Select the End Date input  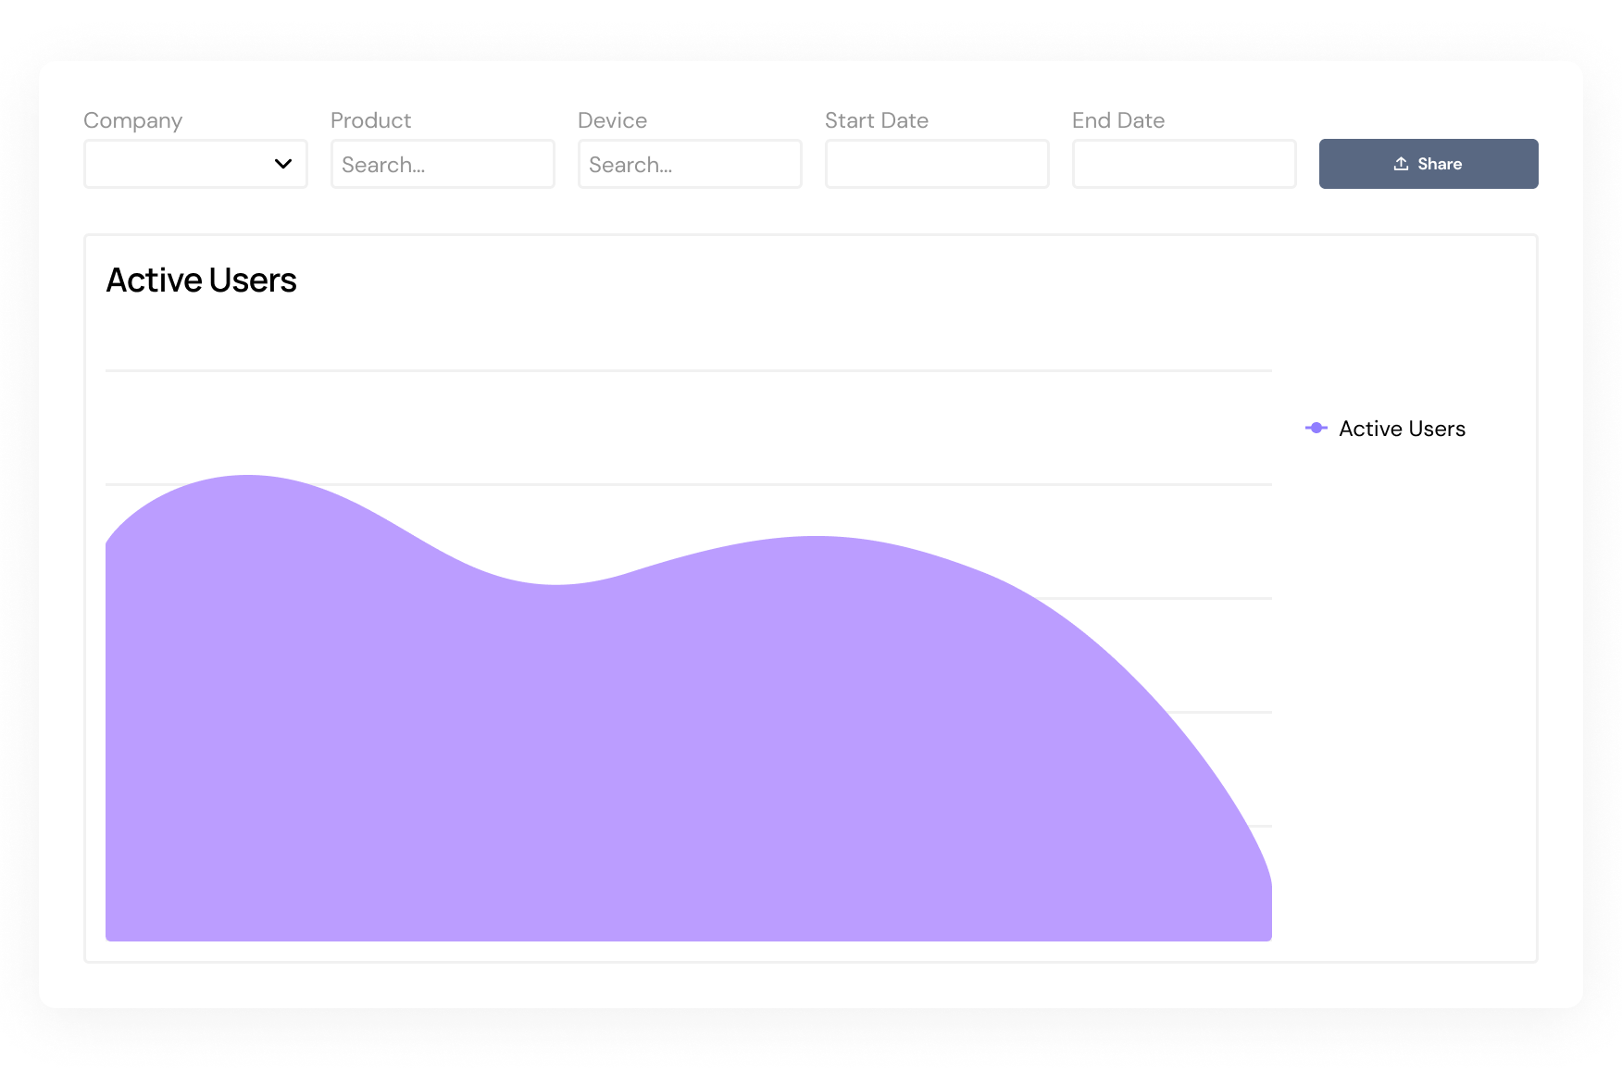[1184, 164]
